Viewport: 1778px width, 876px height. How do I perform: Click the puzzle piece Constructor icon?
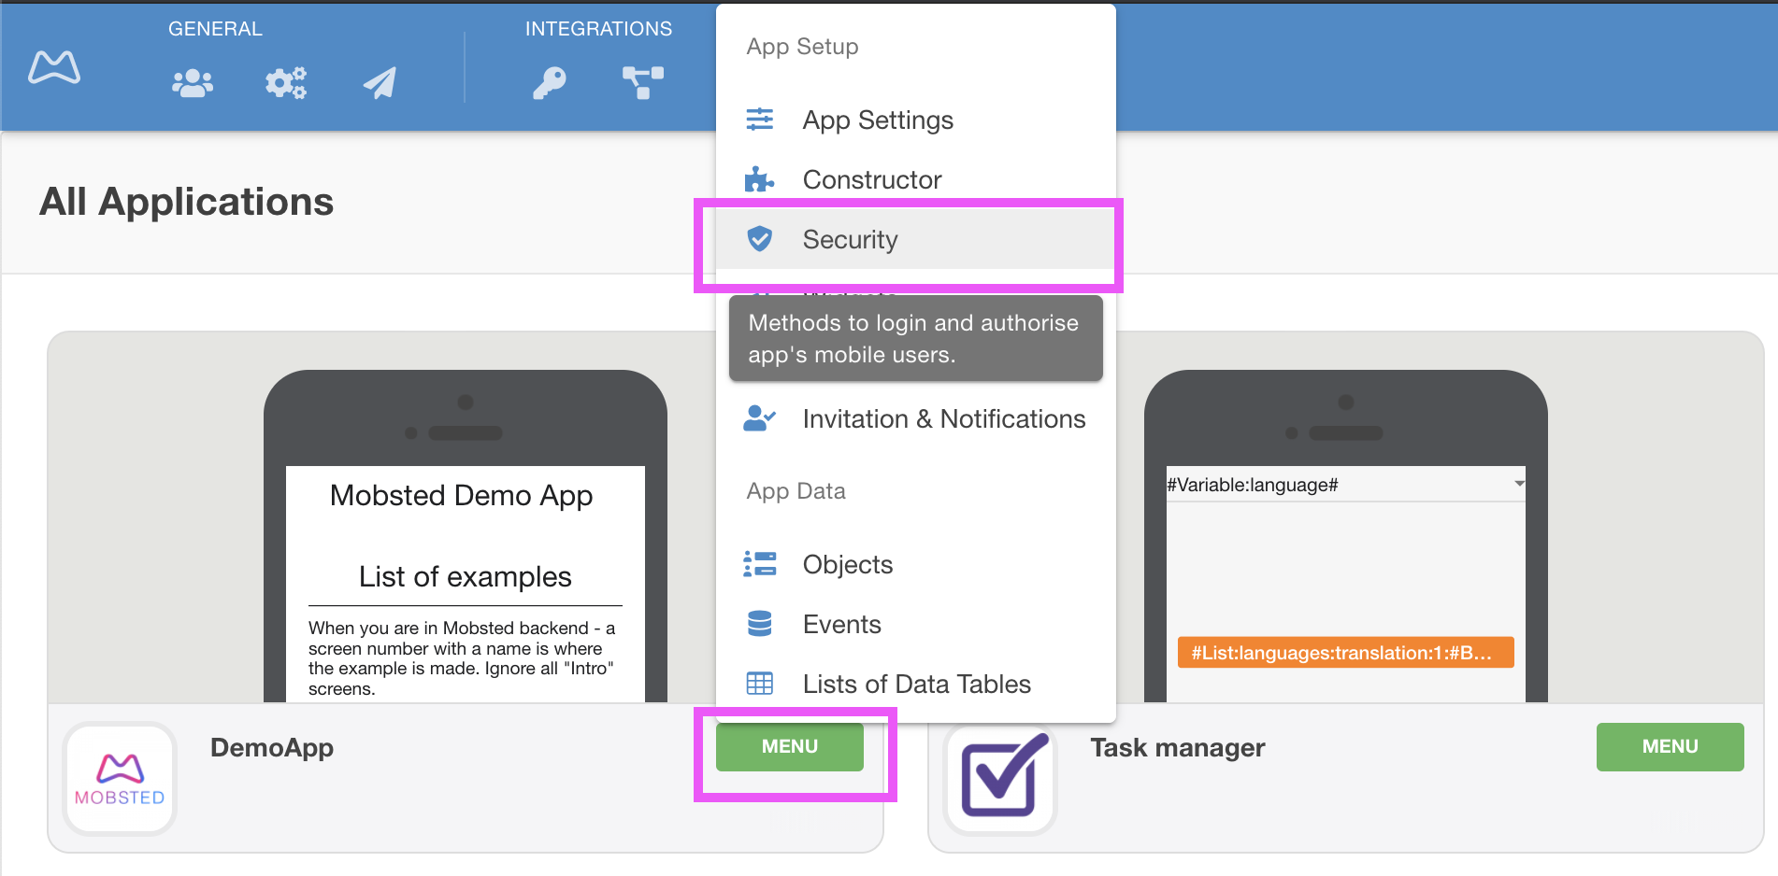[x=759, y=179]
